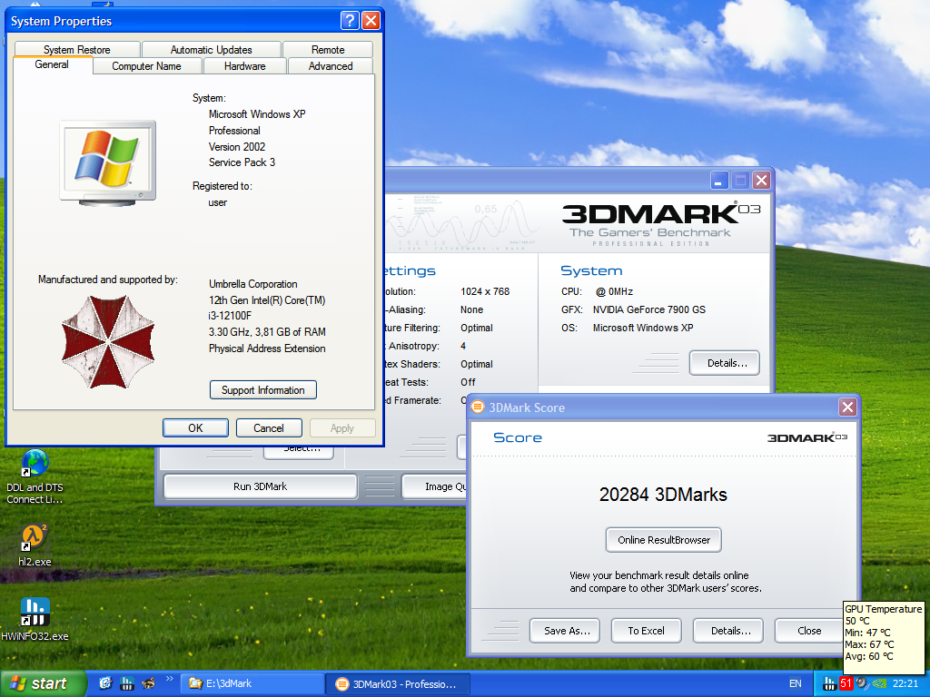This screenshot has width=930, height=697.
Task: Click the i3-12100F processor text
Action: tap(230, 316)
